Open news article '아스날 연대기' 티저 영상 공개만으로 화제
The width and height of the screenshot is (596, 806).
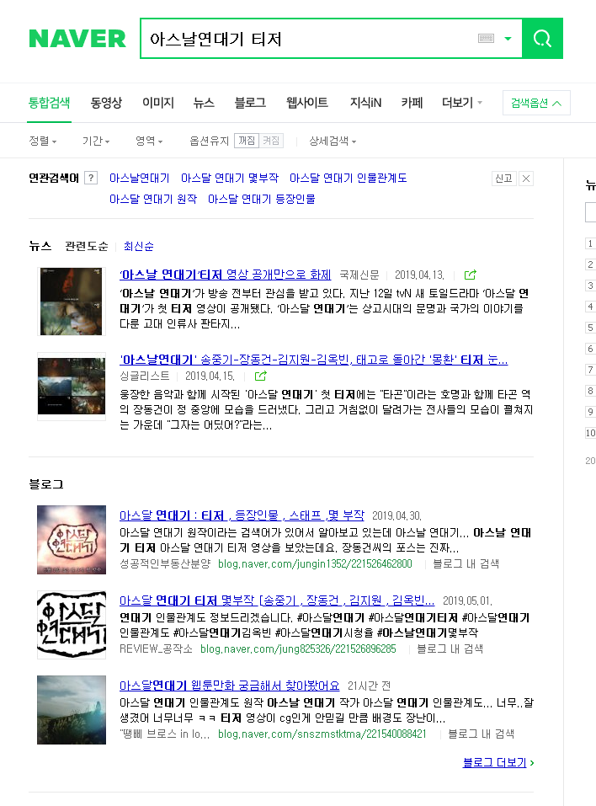click(x=225, y=275)
